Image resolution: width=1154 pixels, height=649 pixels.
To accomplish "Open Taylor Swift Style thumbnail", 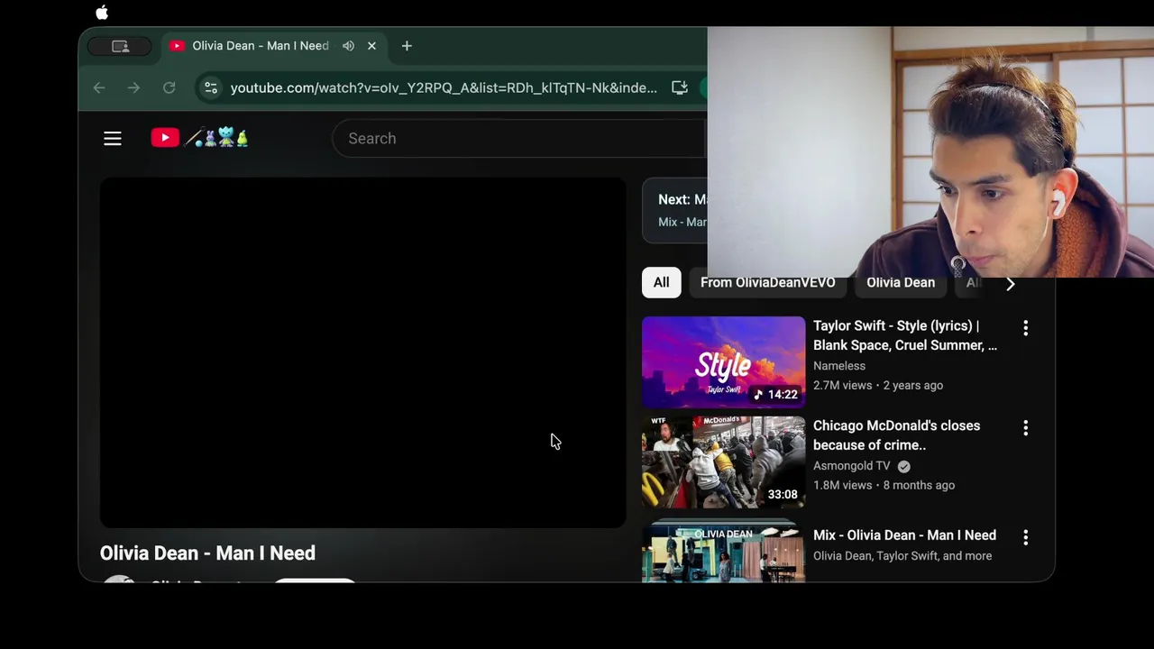I will (723, 362).
